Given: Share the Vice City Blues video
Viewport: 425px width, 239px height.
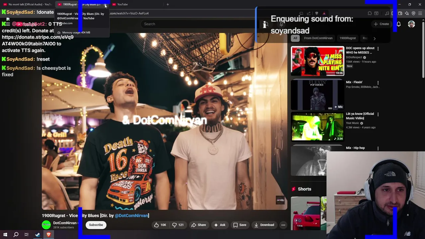Looking at the screenshot, I should [x=199, y=225].
